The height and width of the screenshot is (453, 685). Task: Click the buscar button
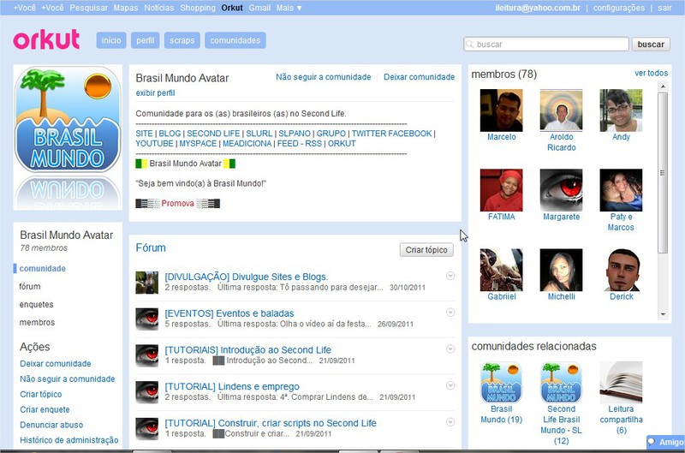(651, 45)
